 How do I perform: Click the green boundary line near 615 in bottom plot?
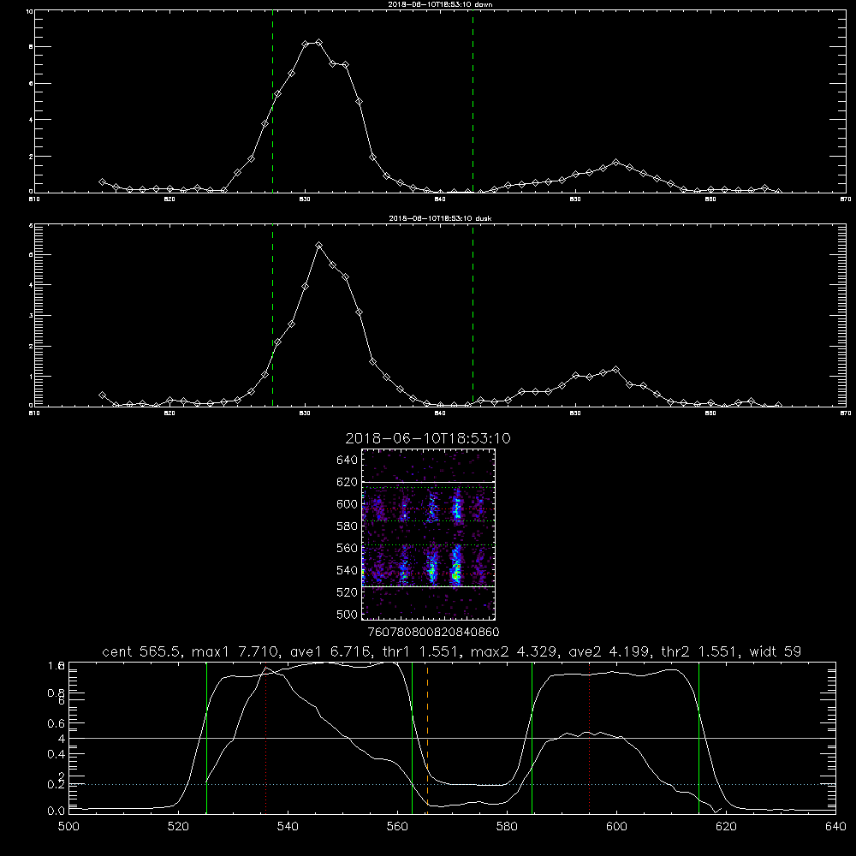(x=698, y=737)
